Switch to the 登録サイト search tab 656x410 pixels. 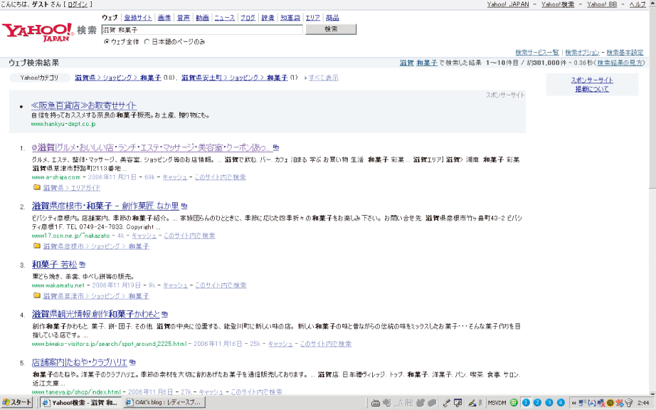coord(138,18)
